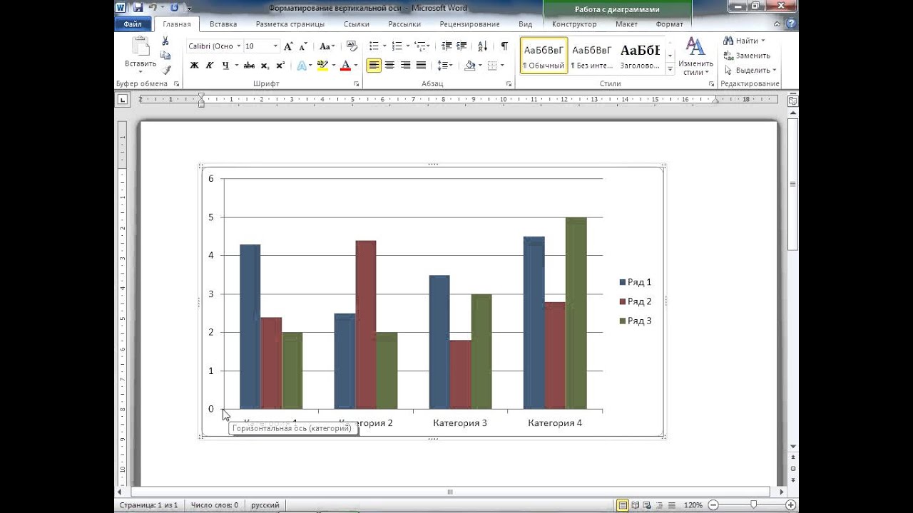Click the clear formatting icon

[x=352, y=46]
